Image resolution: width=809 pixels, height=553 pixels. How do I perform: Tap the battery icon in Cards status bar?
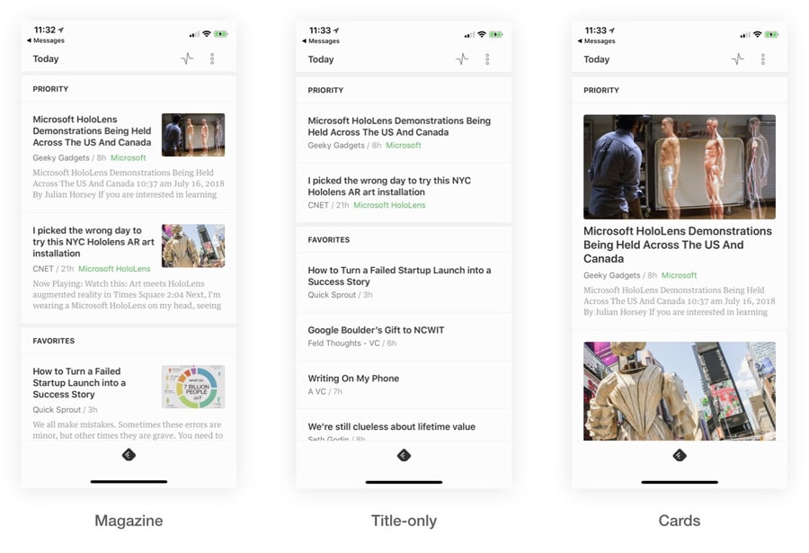click(771, 34)
